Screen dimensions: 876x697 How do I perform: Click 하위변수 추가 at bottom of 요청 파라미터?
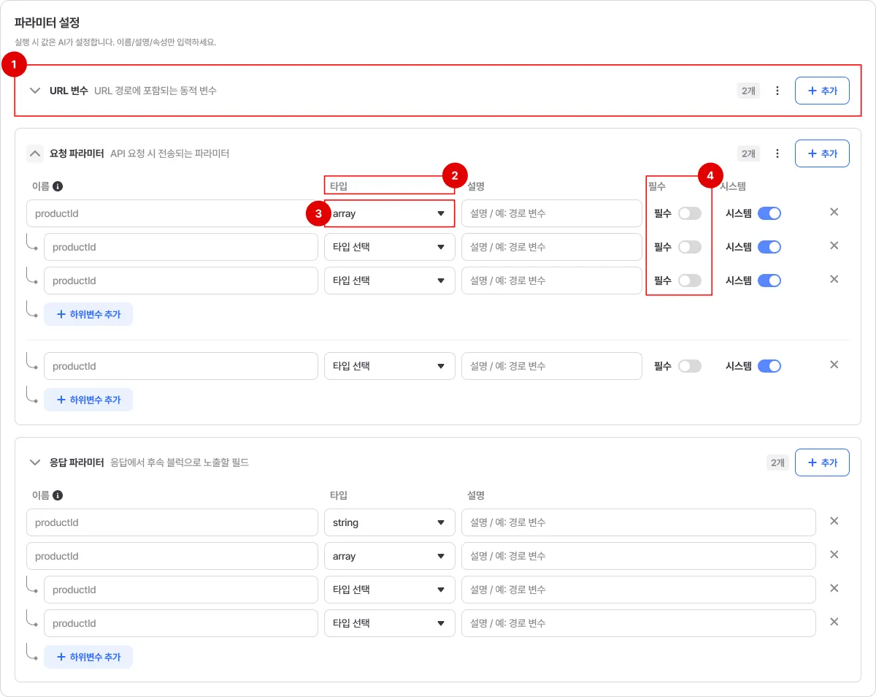[x=88, y=400]
